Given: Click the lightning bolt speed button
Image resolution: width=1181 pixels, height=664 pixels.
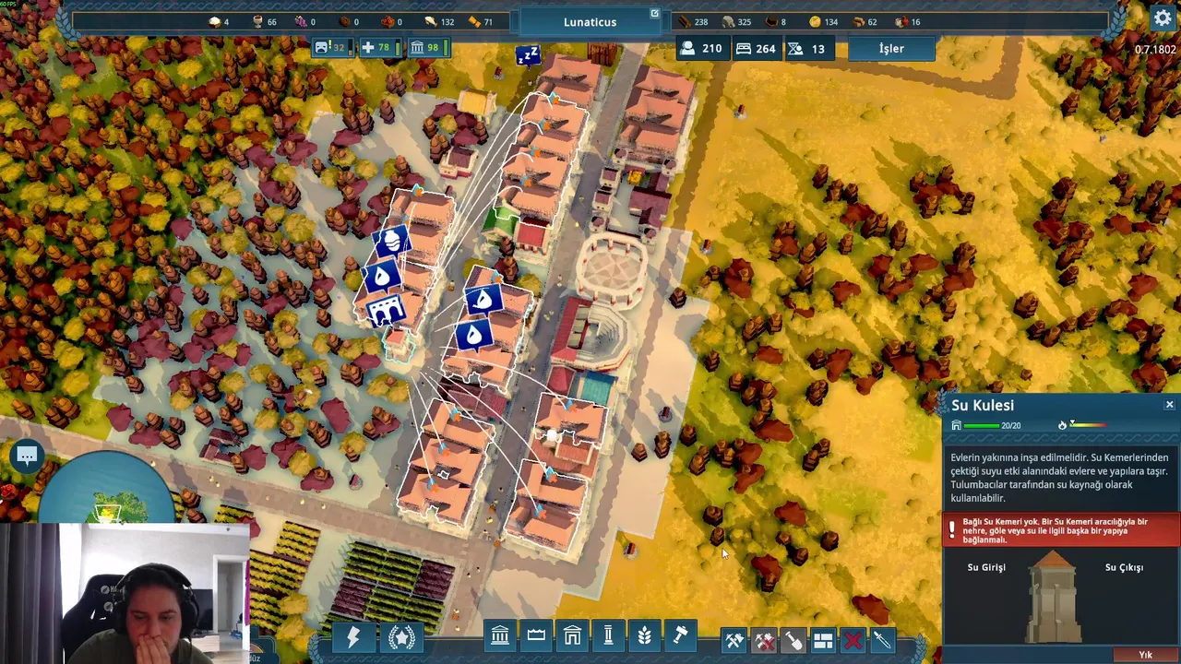Looking at the screenshot, I should click(x=352, y=637).
